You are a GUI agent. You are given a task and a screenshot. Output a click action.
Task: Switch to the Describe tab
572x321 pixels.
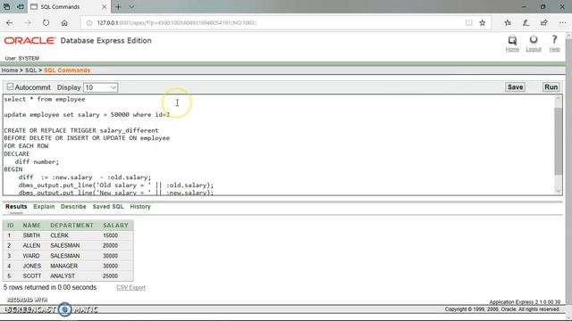click(x=73, y=206)
